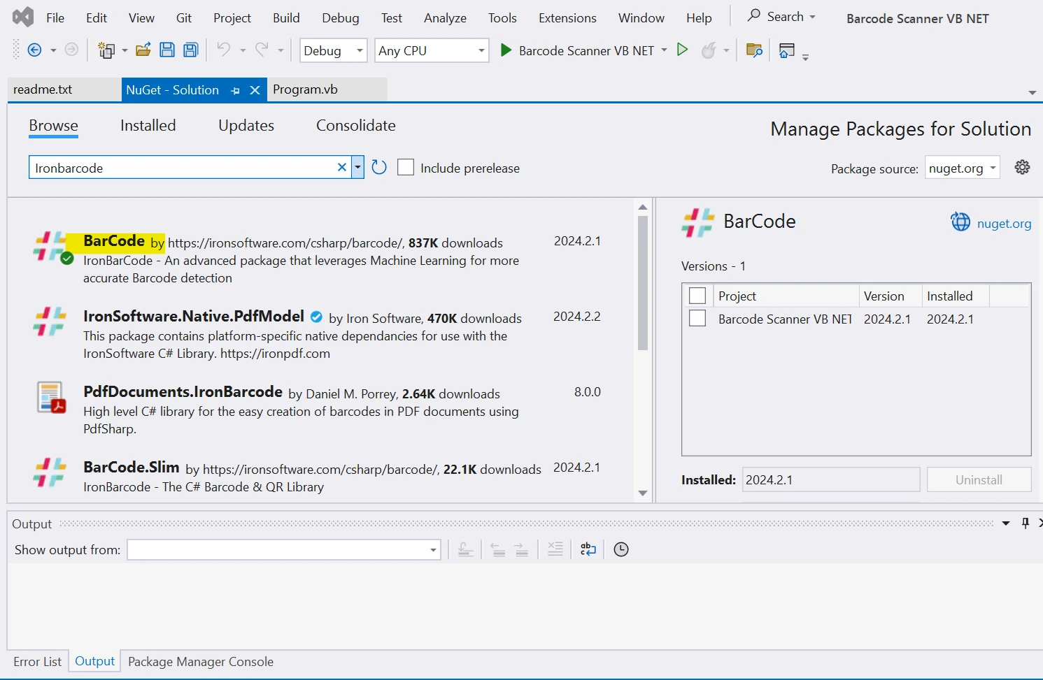The height and width of the screenshot is (680, 1043).
Task: Click the Start Without Debugging play icon
Action: [683, 50]
